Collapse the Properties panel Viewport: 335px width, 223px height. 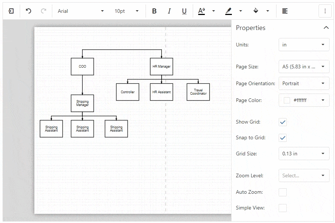326,28
